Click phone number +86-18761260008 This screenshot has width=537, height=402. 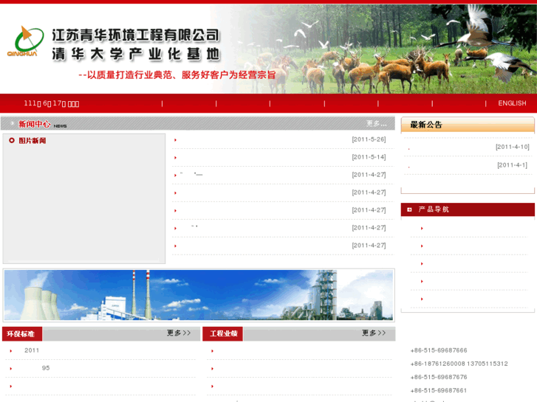[438, 364]
